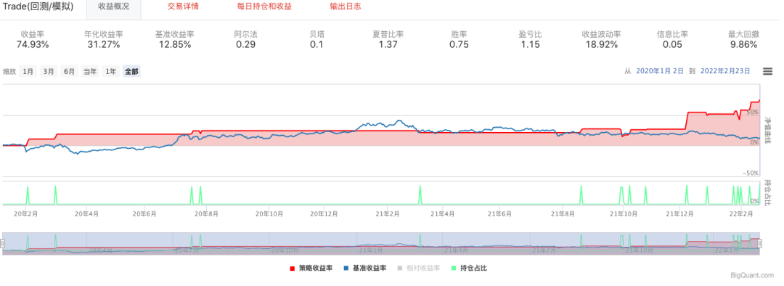
Task: Click the gray 相对收益率 legend marker
Action: click(399, 269)
